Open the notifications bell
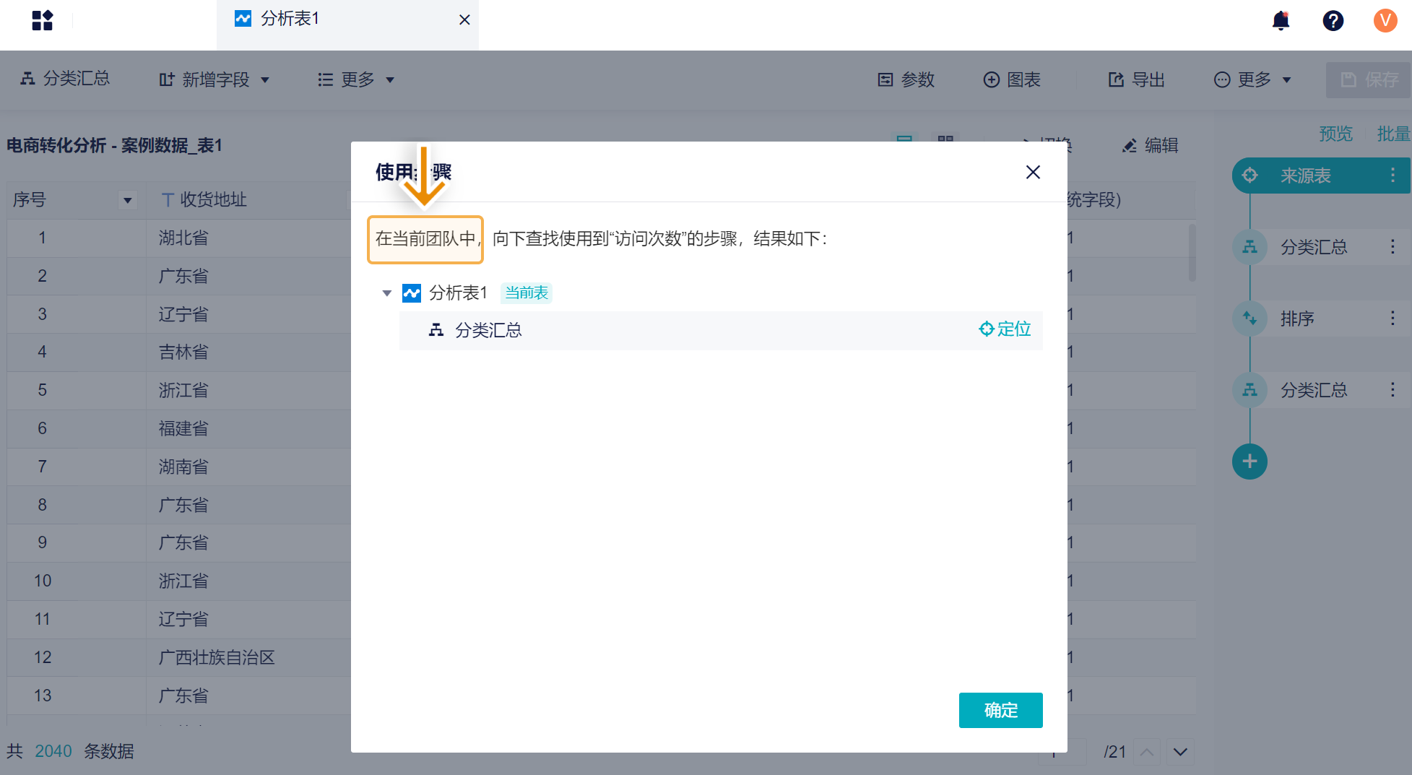This screenshot has height=775, width=1412. [1281, 20]
